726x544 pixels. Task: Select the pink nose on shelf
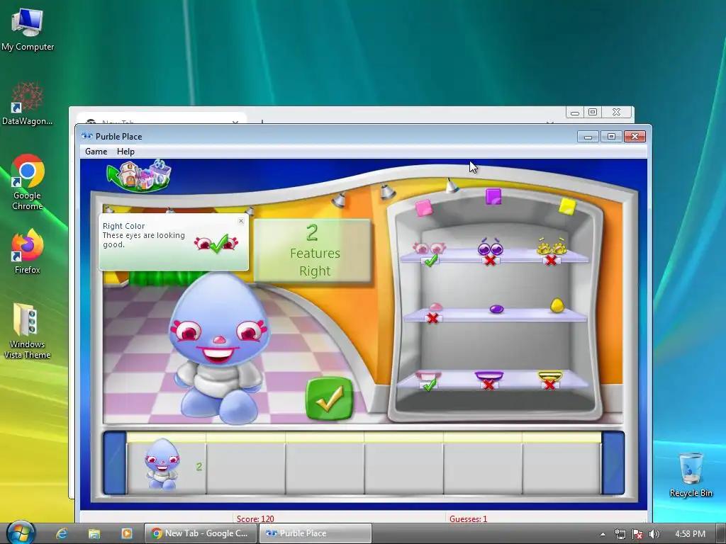pyautogui.click(x=435, y=307)
